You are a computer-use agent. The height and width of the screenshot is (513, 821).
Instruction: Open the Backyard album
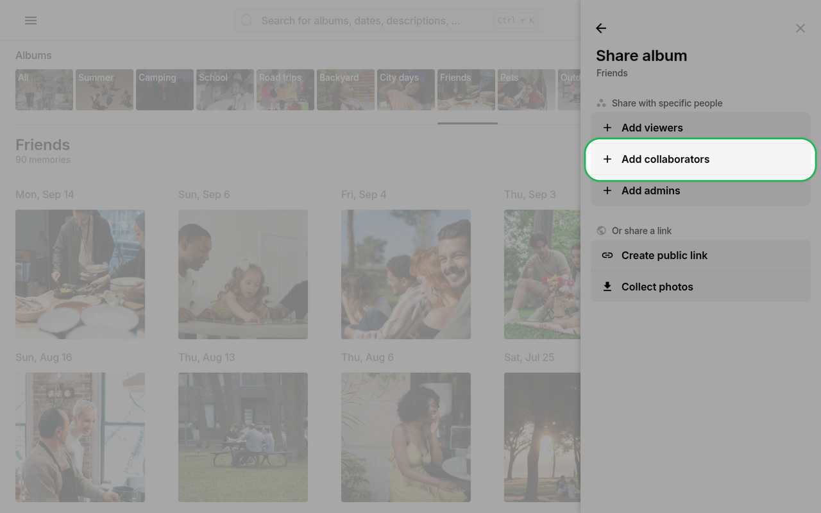point(346,90)
